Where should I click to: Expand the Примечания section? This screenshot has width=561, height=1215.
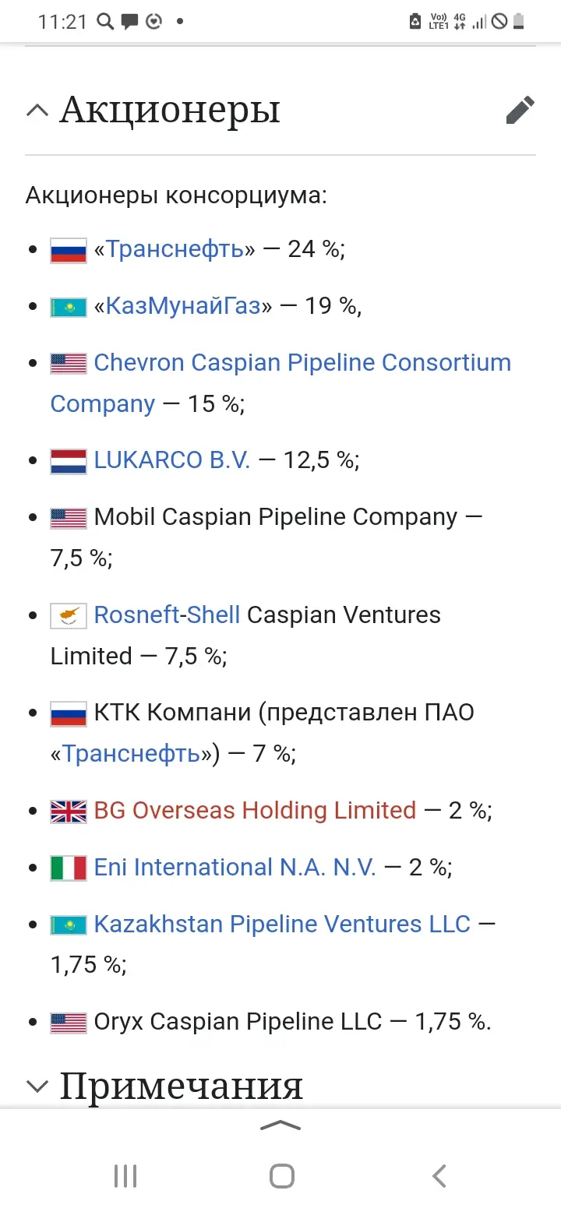pos(37,1086)
